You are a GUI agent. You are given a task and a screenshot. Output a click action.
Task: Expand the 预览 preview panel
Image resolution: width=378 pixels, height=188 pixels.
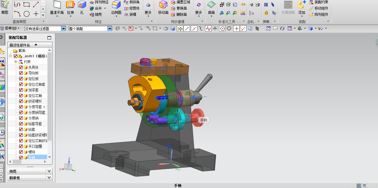tap(49, 171)
